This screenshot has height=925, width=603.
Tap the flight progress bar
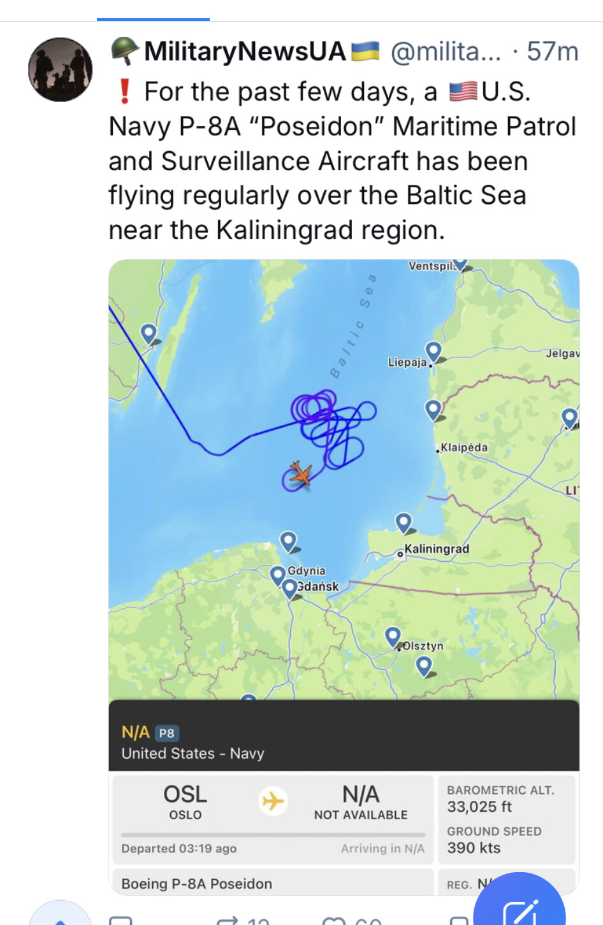click(273, 835)
